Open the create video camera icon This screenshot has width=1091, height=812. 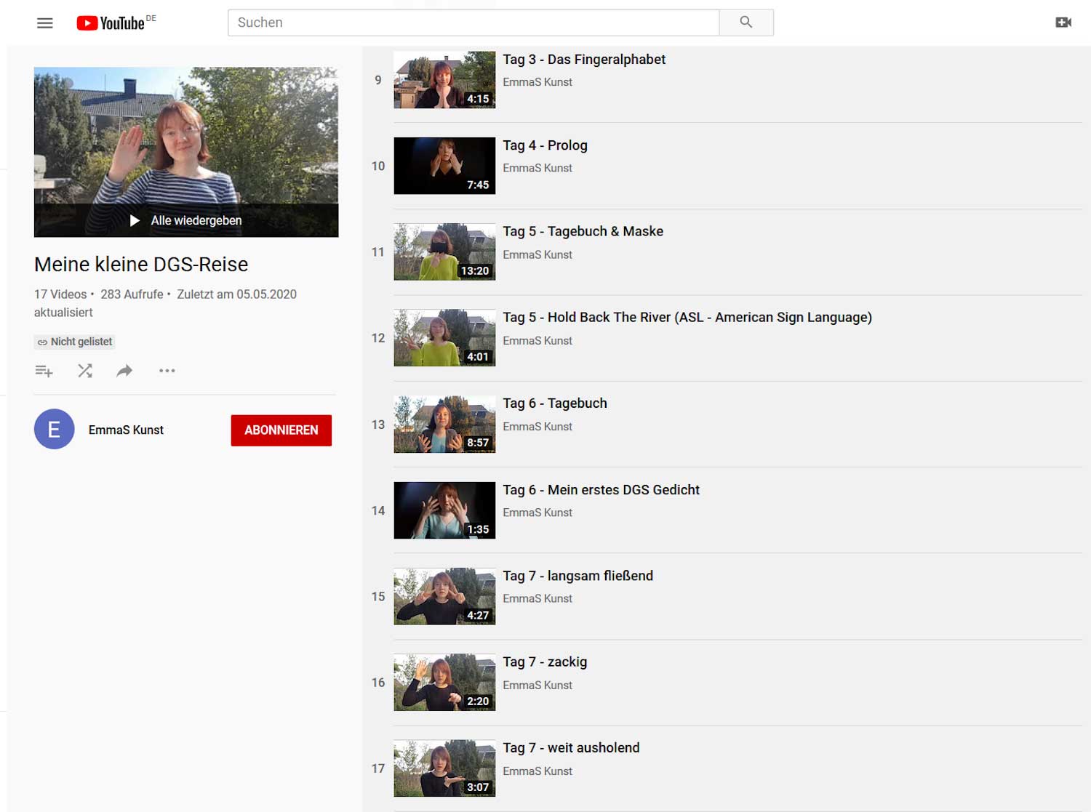click(1063, 23)
